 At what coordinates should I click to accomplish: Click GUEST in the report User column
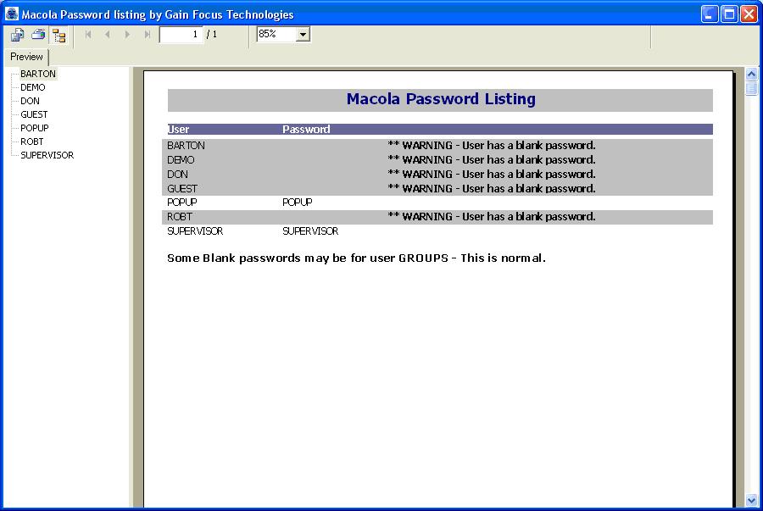click(x=182, y=189)
